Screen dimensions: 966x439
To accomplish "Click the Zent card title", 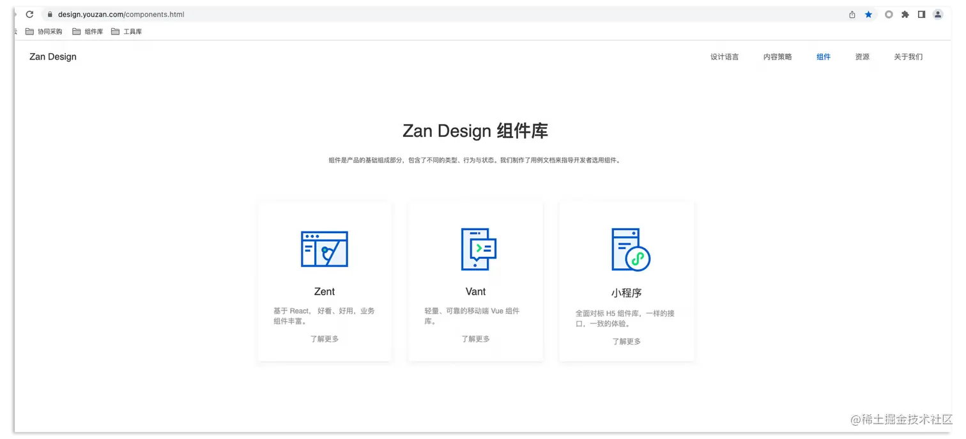I will pos(325,291).
